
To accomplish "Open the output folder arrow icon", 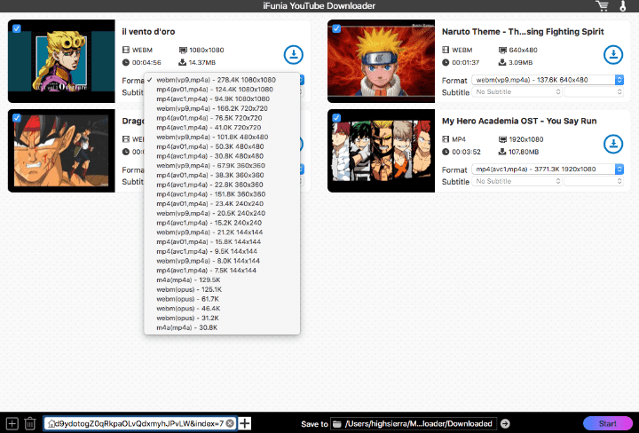I will [x=505, y=424].
